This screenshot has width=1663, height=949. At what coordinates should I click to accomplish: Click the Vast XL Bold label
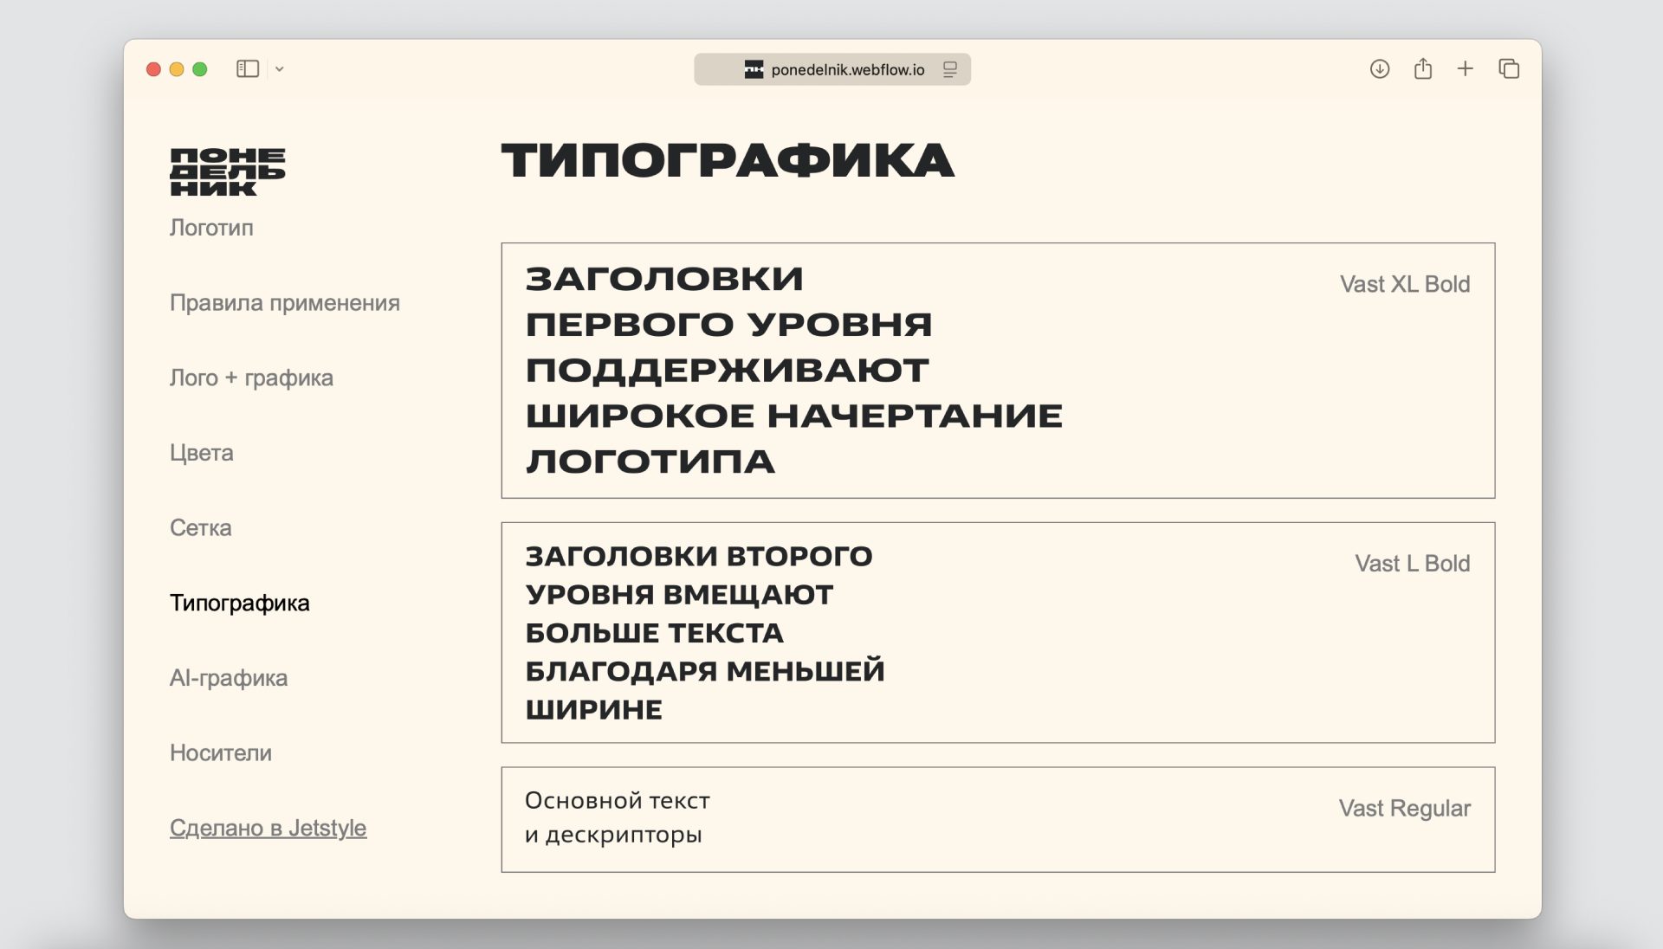(1405, 284)
